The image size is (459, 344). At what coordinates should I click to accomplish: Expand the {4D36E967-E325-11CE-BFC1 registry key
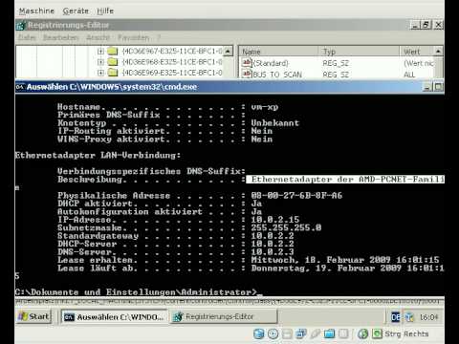point(100,52)
